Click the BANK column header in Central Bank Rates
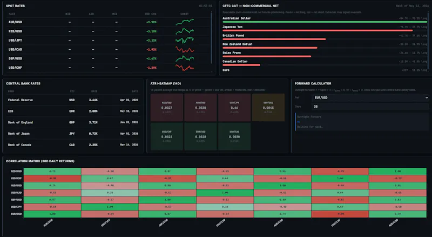Image resolution: width=432 pixels, height=237 pixels. [11, 91]
